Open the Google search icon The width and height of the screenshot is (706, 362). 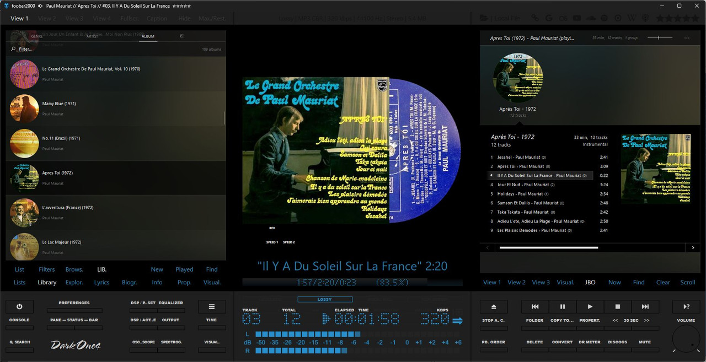click(549, 18)
